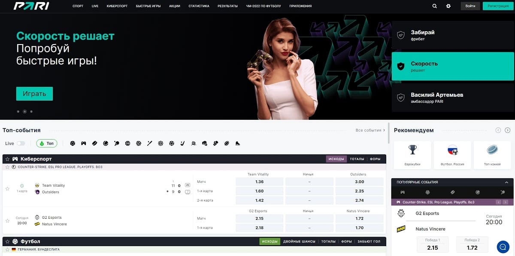Filter top events by hockey puck icon
The width and height of the screenshot is (515, 256).
pos(94,143)
